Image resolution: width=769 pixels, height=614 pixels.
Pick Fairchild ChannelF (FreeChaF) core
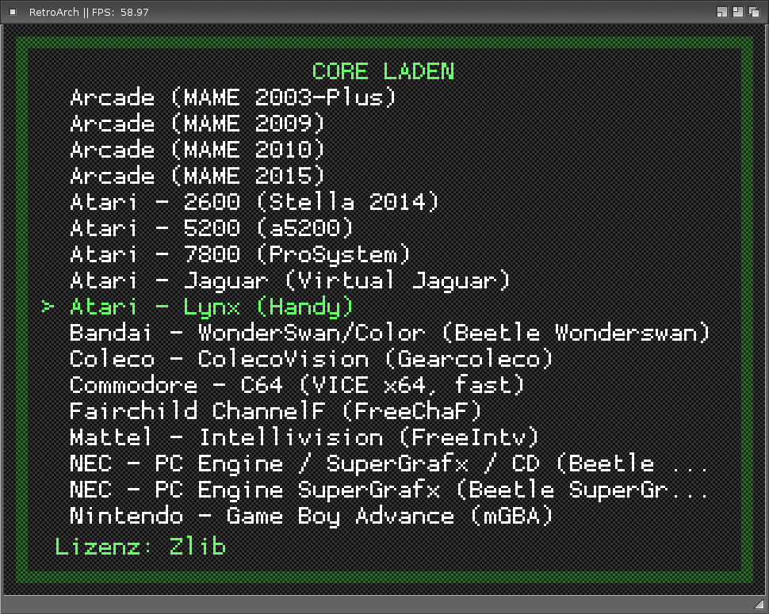[x=275, y=411]
